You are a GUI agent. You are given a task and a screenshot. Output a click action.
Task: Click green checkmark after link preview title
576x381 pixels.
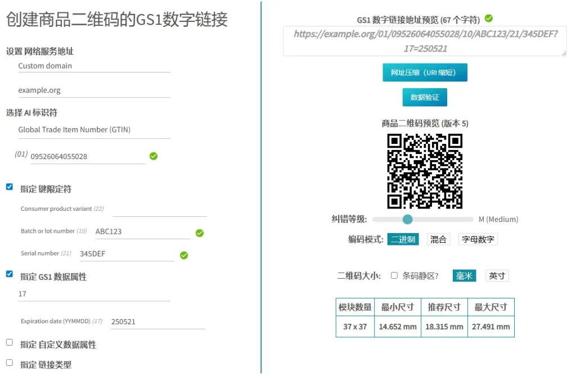[489, 19]
